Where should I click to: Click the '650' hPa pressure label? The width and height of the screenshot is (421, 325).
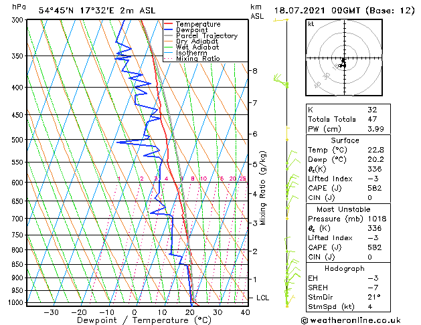(19, 201)
